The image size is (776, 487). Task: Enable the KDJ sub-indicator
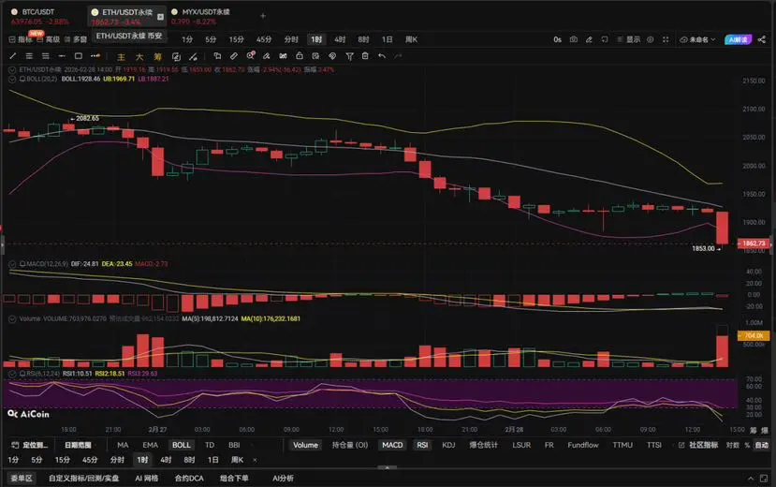click(x=448, y=445)
